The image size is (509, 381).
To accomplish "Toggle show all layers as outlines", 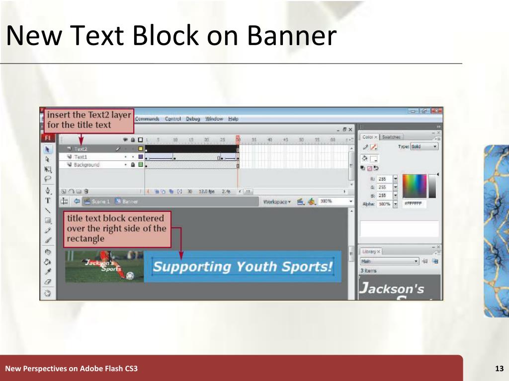I will click(140, 139).
